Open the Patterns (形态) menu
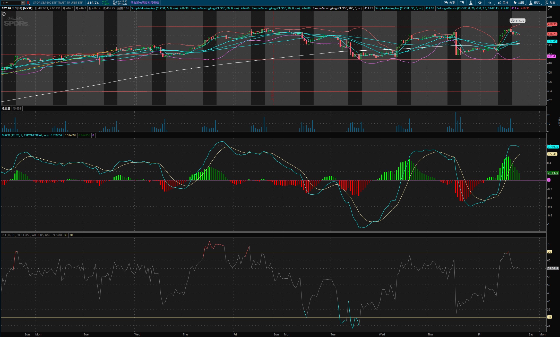The height and width of the screenshot is (337, 560). click(550, 3)
